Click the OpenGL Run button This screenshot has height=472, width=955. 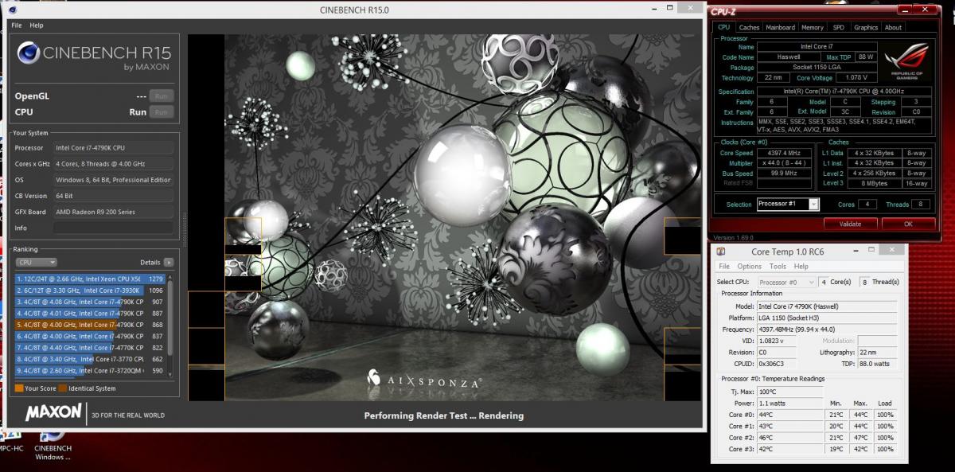pos(162,96)
